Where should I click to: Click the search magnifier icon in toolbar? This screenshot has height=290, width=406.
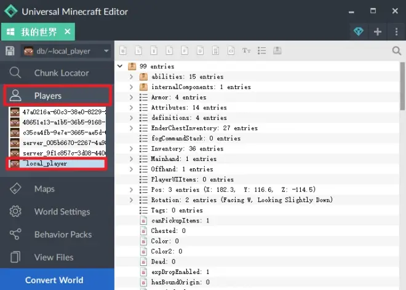397,50
